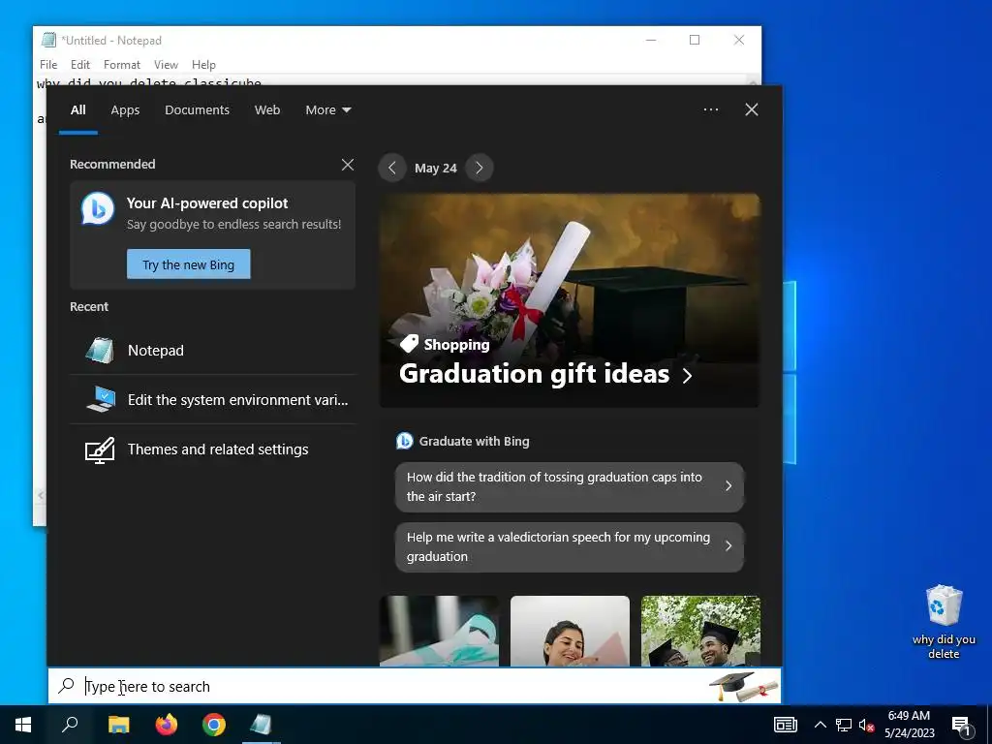992x744 pixels.
Task: Switch to the Web search tab
Action: tap(267, 110)
